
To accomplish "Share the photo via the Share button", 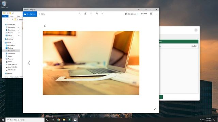I will pos(144,14).
